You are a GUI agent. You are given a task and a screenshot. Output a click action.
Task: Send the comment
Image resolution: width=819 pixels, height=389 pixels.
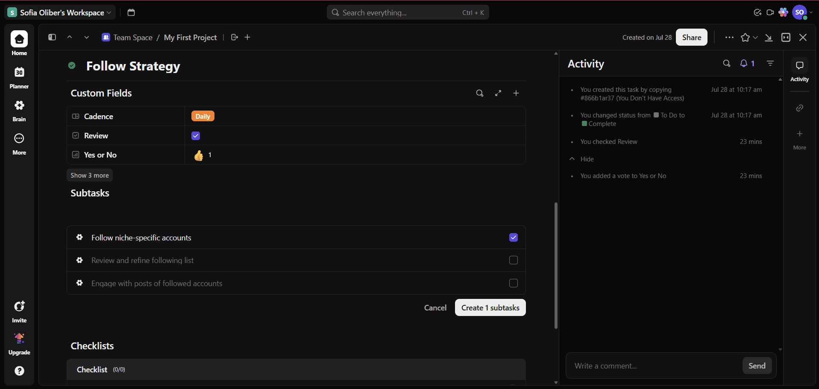(x=757, y=366)
